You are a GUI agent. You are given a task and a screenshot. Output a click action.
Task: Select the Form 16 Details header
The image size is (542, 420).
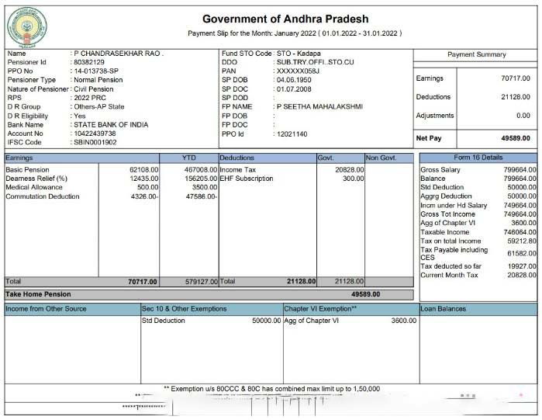478,158
